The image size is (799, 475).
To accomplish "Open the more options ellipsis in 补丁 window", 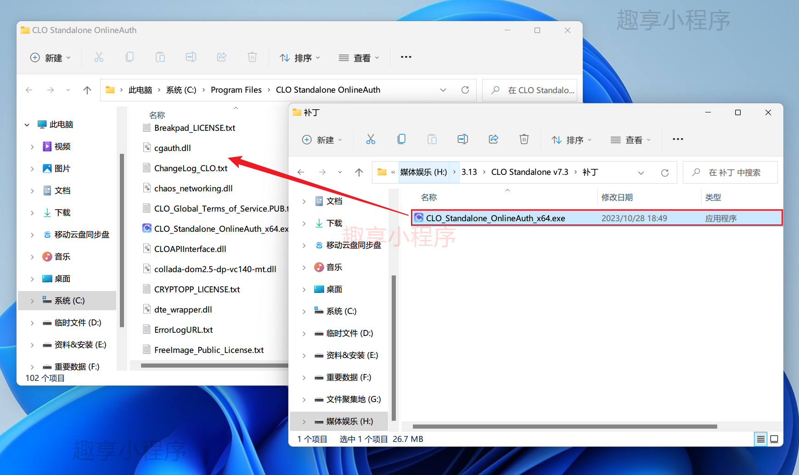I will tap(678, 140).
